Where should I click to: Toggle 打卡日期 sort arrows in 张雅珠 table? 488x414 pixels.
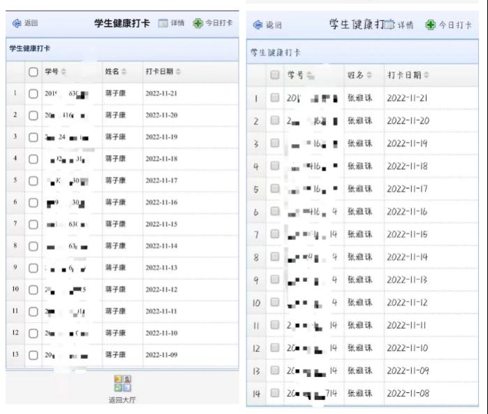[x=427, y=75]
